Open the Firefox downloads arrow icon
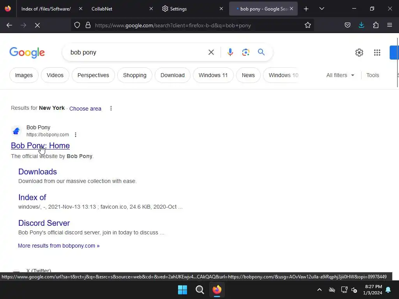 point(361,25)
